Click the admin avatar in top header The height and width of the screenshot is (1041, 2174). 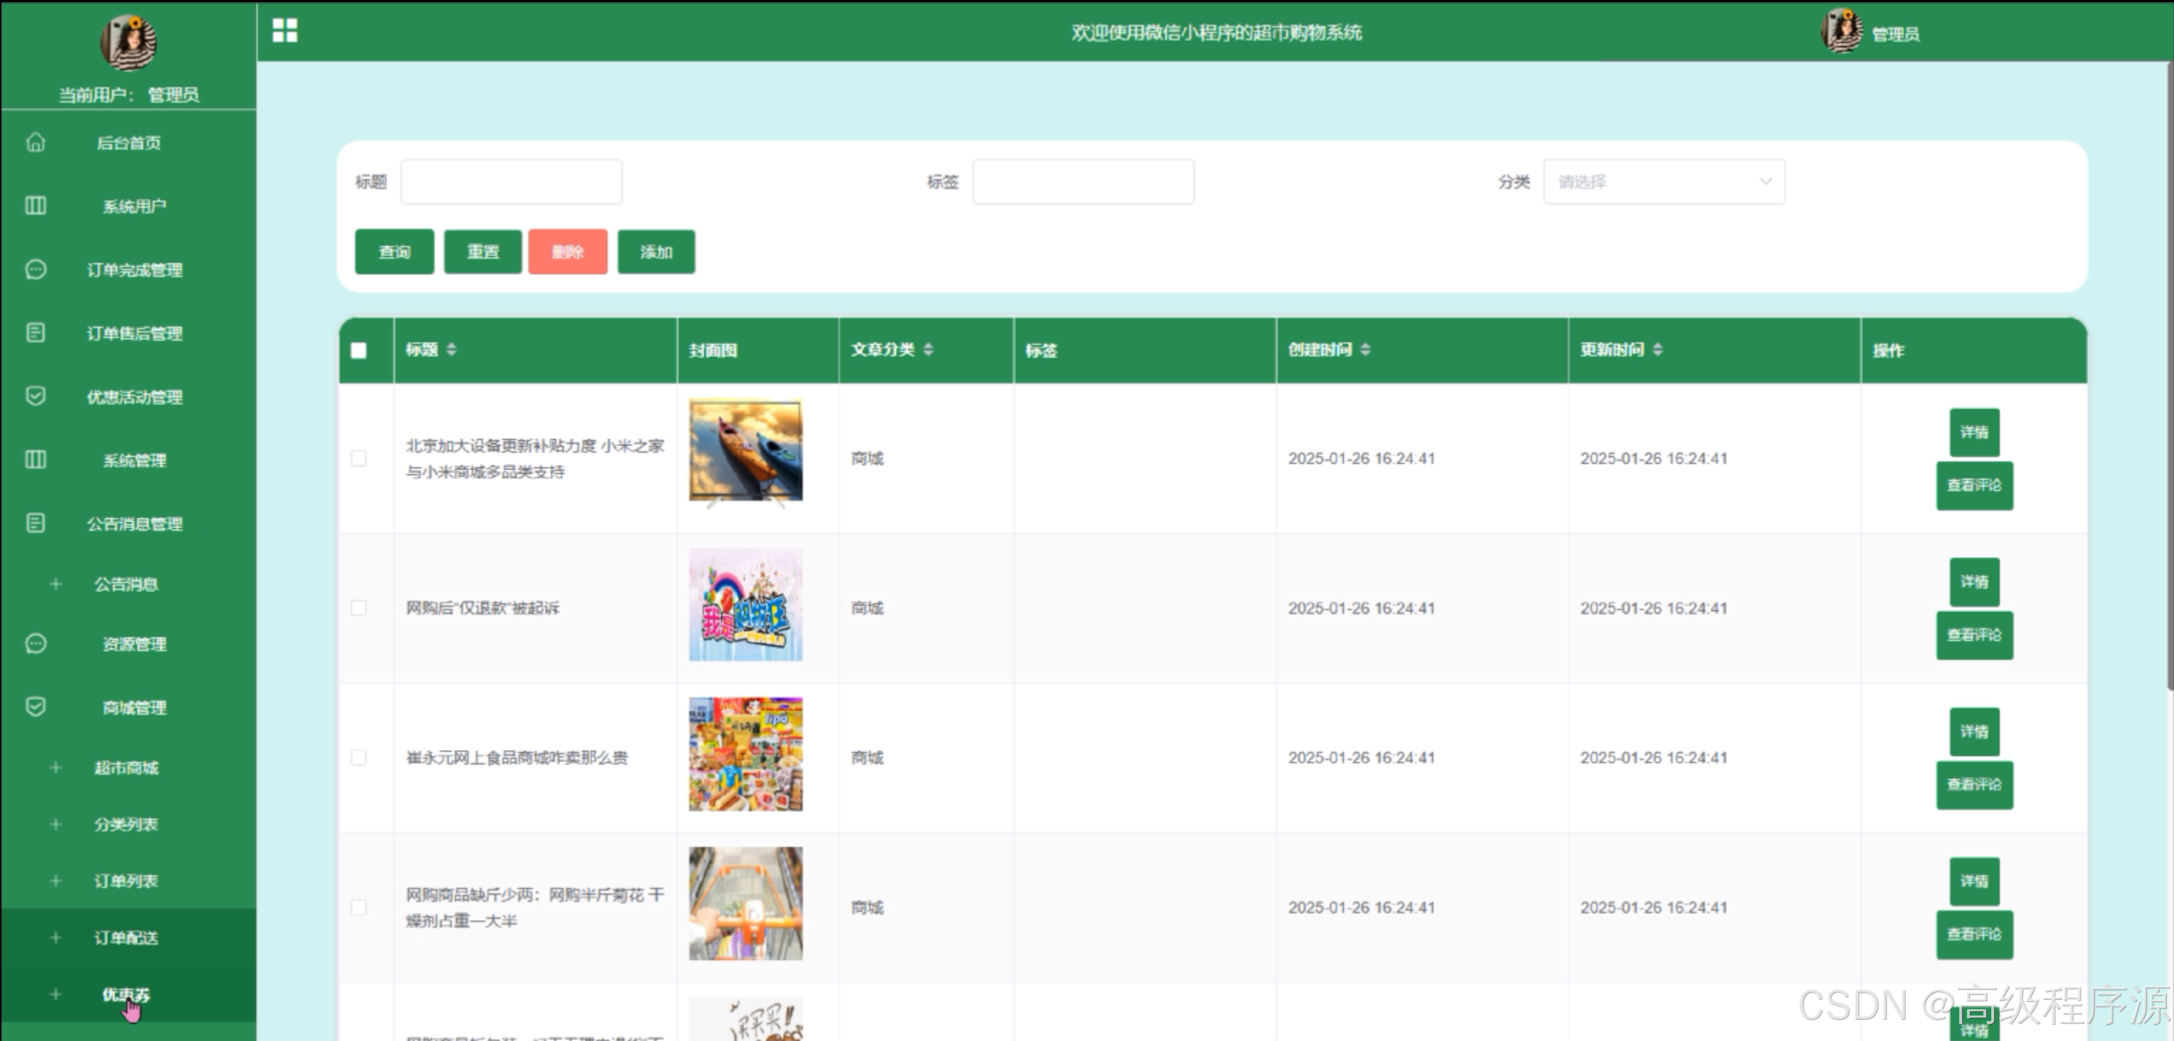click(1841, 31)
